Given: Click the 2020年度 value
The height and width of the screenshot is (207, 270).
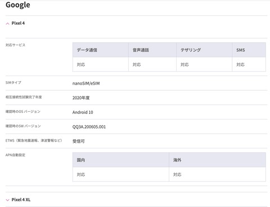Looking at the screenshot, I should [x=81, y=98].
